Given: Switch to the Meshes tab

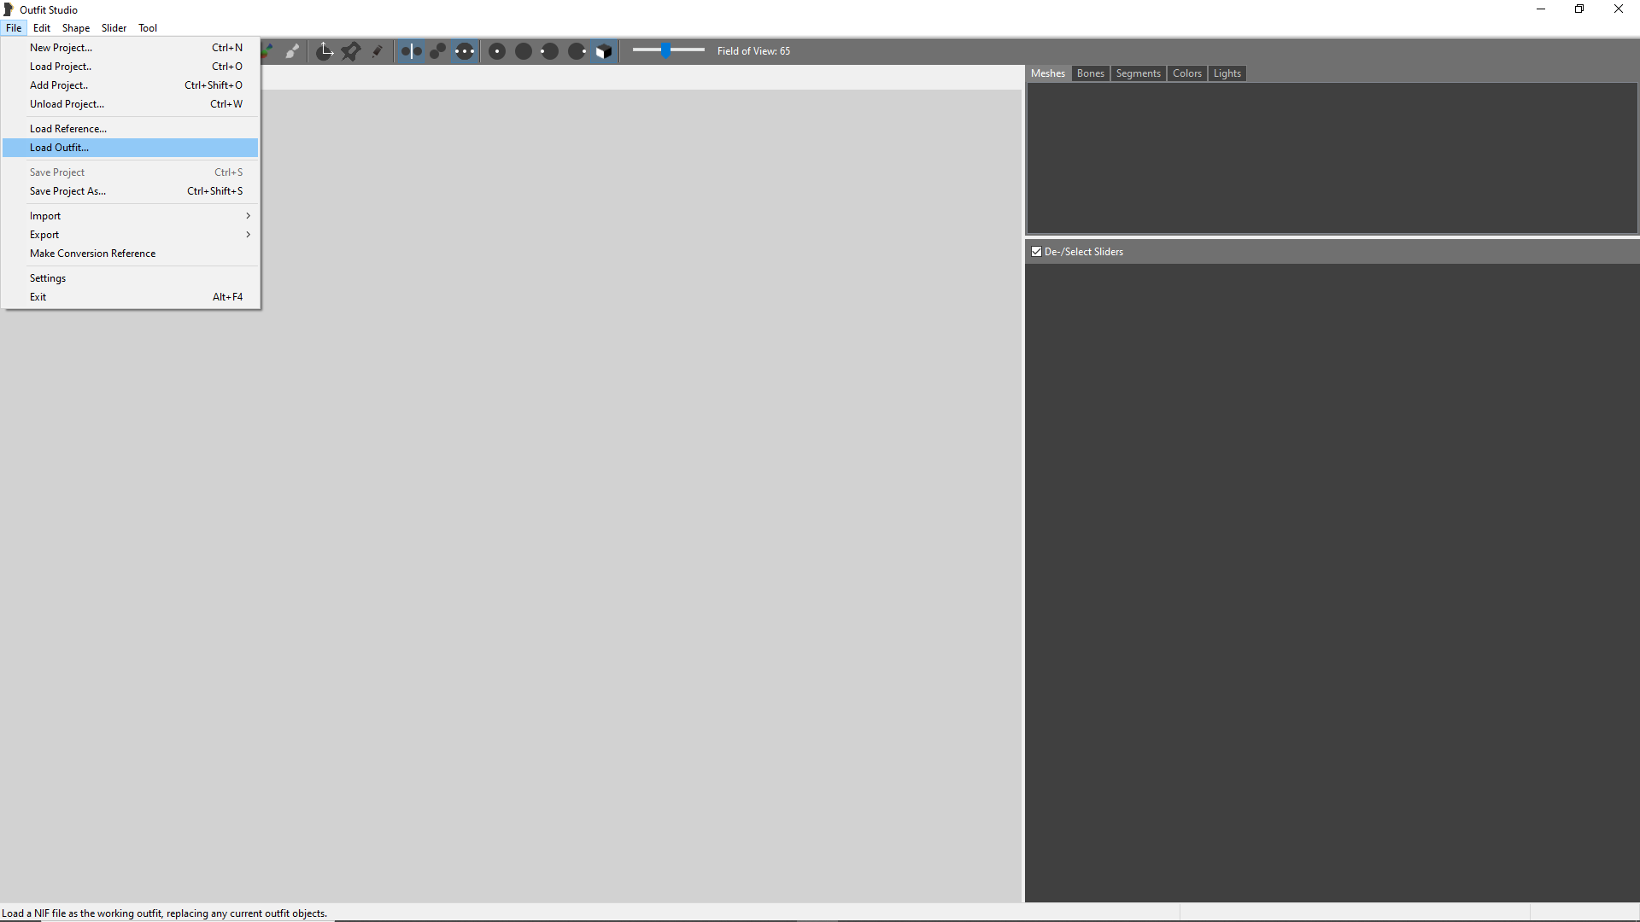Looking at the screenshot, I should (1048, 73).
